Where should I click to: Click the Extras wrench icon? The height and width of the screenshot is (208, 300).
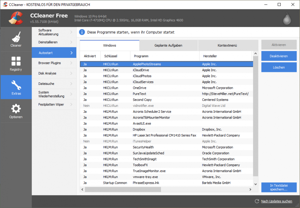coord(16,85)
